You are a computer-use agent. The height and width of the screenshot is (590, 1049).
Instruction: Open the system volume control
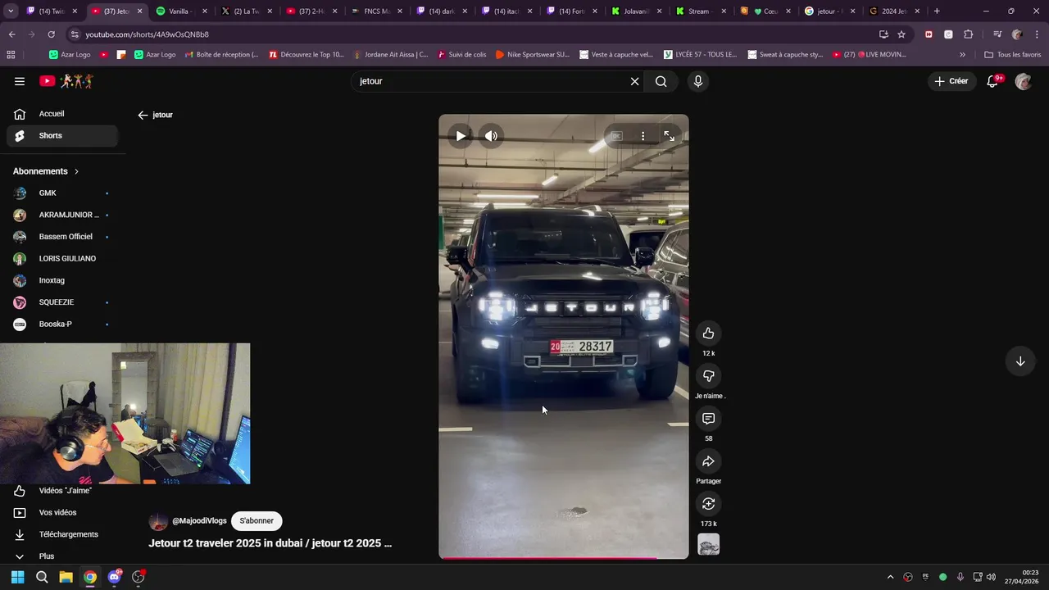point(992,577)
